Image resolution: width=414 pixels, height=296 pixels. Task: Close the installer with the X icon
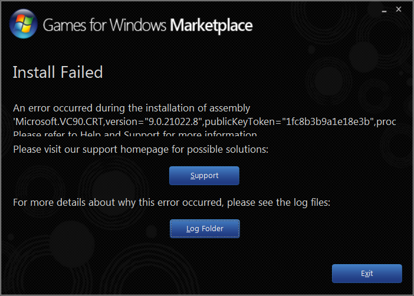click(399, 9)
